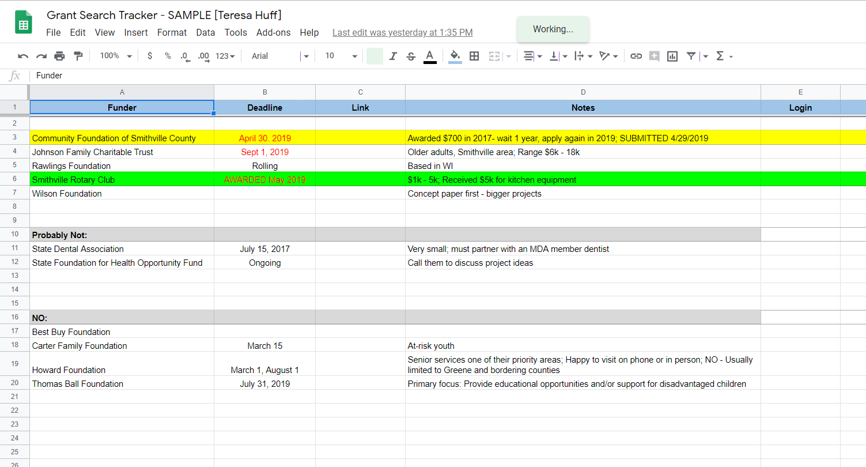Viewport: 866px width, 467px height.
Task: Open text wrapping options
Action: click(580, 56)
